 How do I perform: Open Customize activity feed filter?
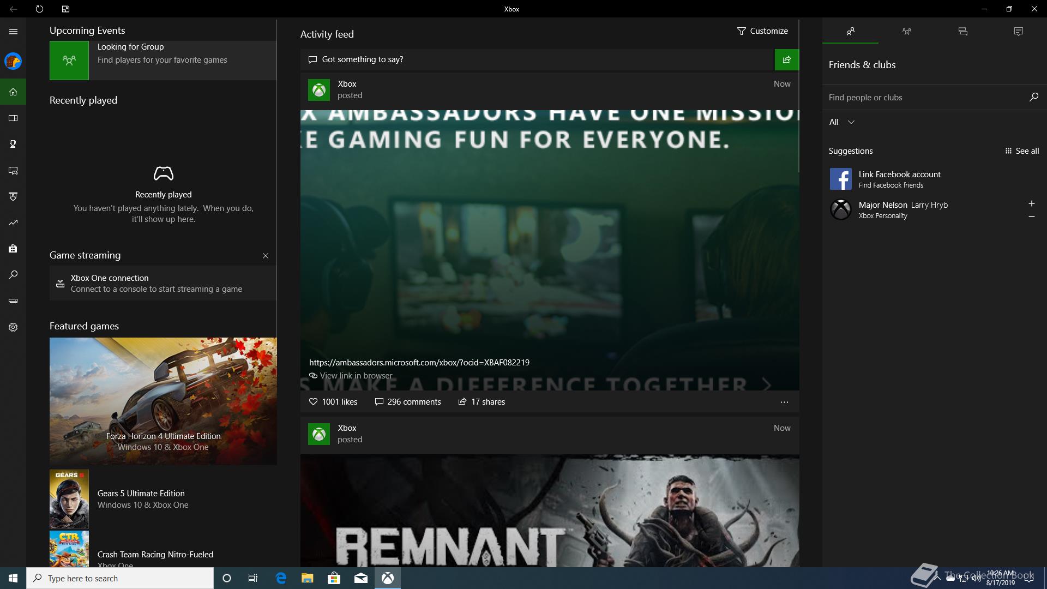click(762, 31)
